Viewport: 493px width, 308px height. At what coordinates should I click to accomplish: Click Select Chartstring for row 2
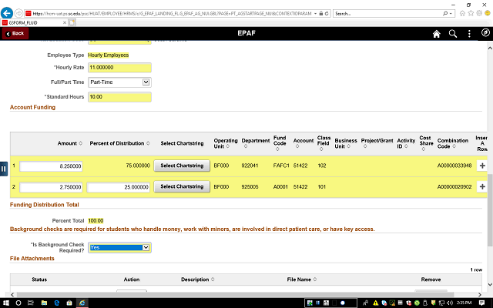[182, 187]
